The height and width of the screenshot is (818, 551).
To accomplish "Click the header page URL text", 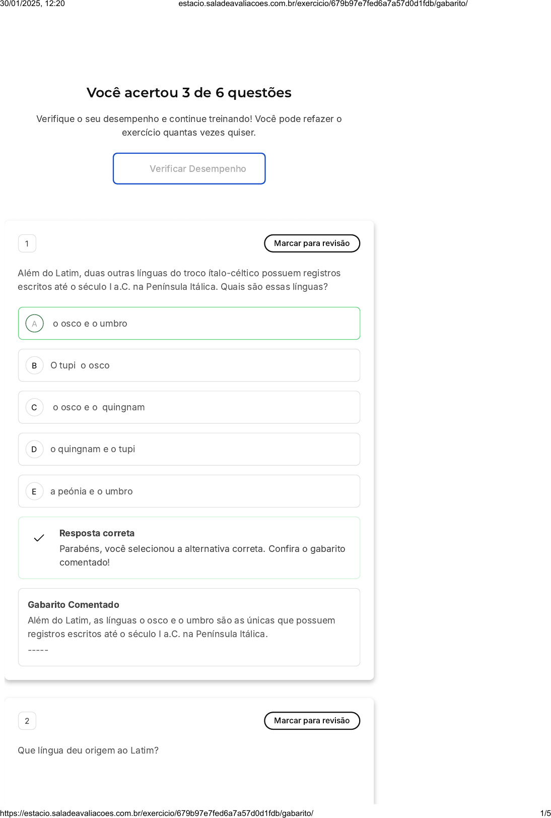I will (x=323, y=4).
